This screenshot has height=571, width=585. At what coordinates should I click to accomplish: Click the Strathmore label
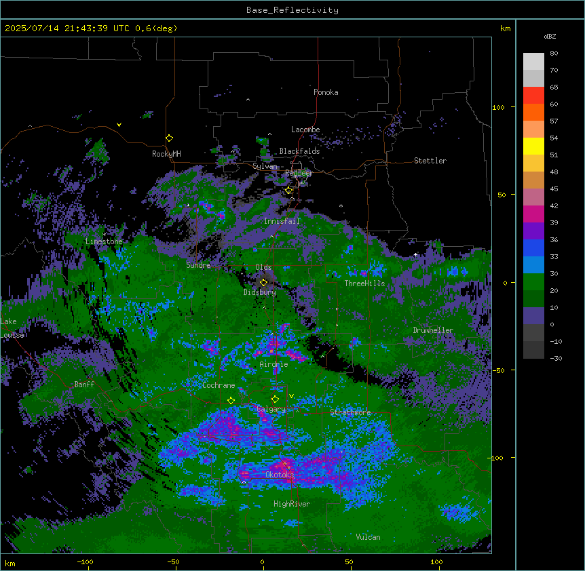point(350,412)
